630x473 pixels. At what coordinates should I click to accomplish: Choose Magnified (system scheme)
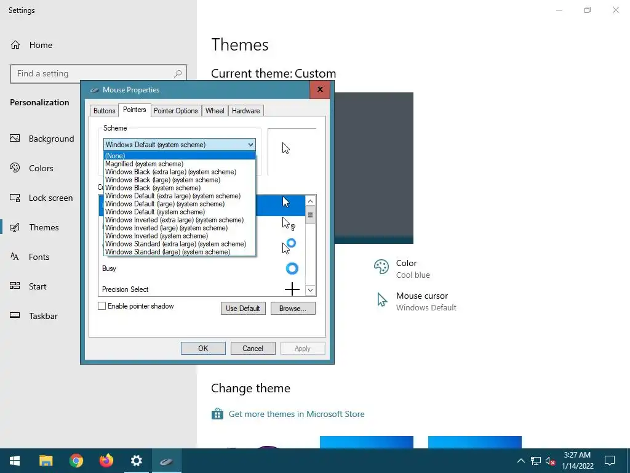(180, 164)
